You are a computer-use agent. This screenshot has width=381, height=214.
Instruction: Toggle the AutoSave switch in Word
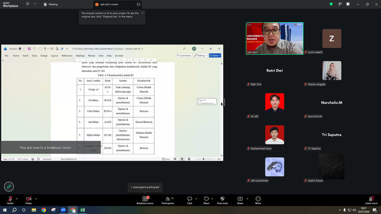(x=22, y=49)
